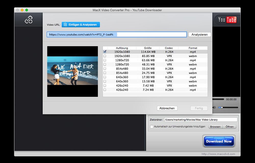Select the '33.04 MB' size cell
Viewport: 255px width, 163px height.
pos(148,69)
